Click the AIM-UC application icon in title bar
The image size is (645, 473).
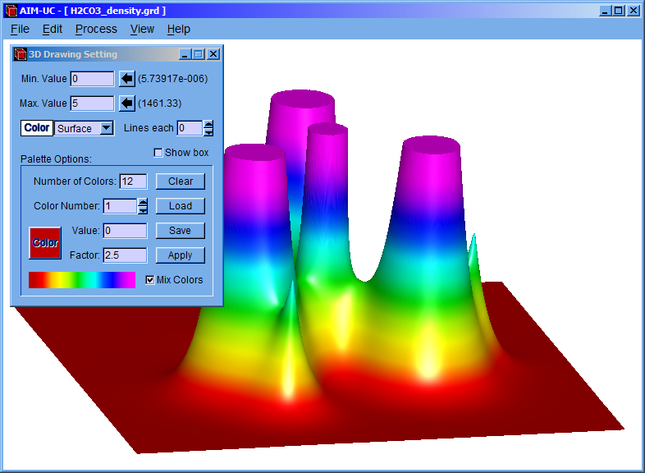coord(10,11)
